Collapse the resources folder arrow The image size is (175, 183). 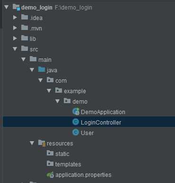point(32,143)
